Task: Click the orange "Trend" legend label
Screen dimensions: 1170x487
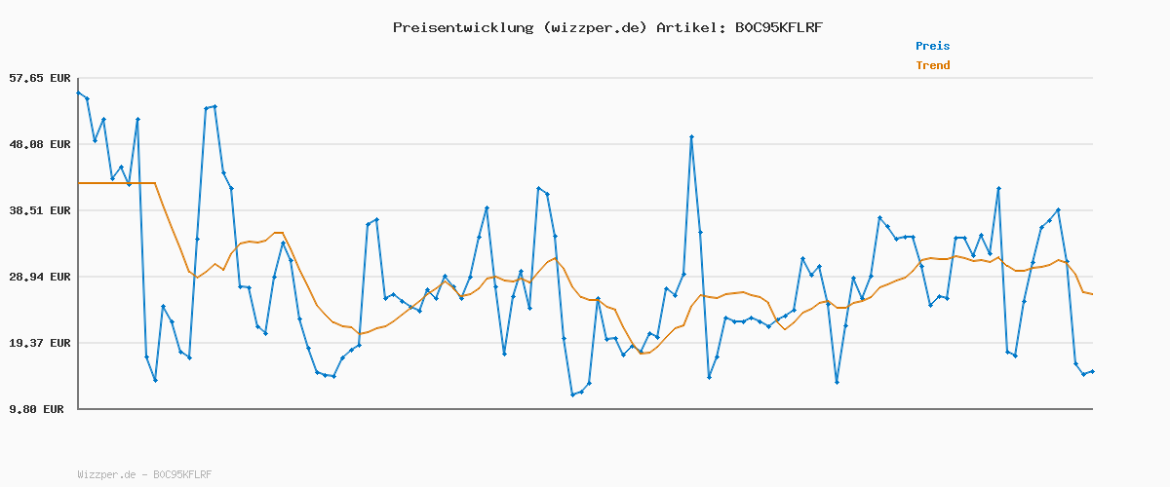Action: [x=932, y=66]
